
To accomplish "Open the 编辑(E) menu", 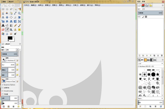I will tap(34, 5).
